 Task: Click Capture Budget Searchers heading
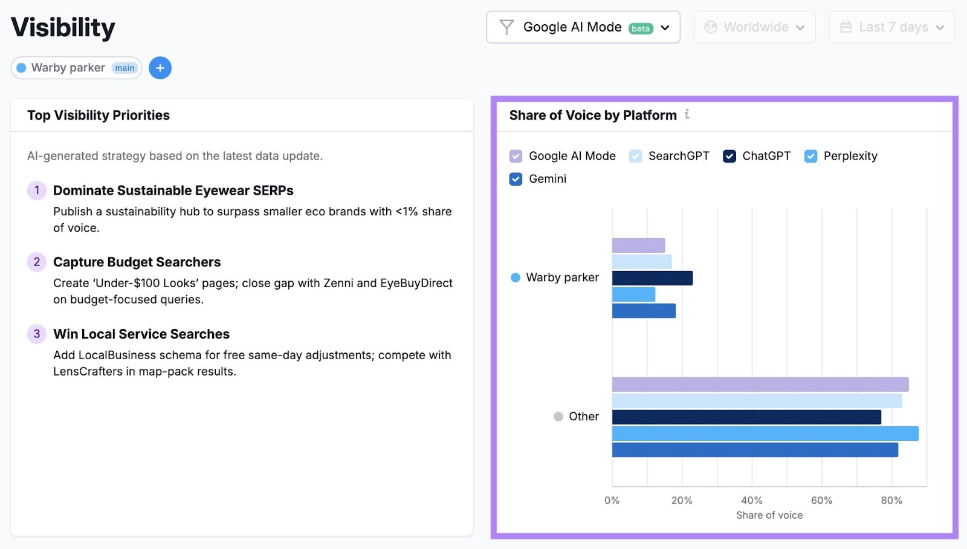click(137, 262)
